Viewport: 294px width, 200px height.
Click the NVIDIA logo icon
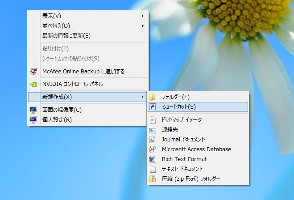[33, 84]
